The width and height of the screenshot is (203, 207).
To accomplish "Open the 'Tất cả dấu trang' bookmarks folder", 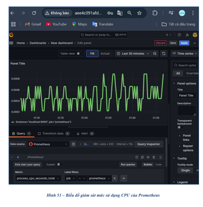I will click(178, 24).
